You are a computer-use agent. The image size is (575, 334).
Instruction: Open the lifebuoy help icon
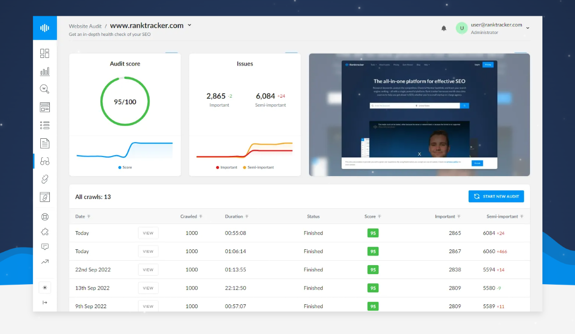click(45, 217)
